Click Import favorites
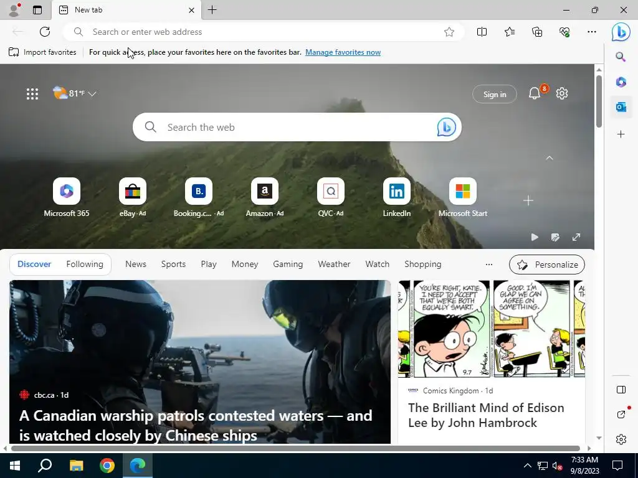This screenshot has height=478, width=638. (42, 52)
